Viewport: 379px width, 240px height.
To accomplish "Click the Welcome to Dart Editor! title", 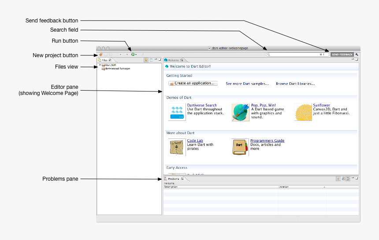I will pos(190,66).
